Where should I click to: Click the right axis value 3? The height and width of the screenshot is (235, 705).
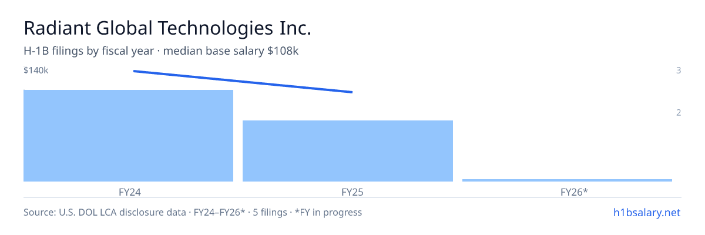click(x=679, y=70)
